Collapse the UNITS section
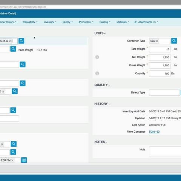Image resolution: width=181 pixels, height=181 pixels. pos(100,33)
